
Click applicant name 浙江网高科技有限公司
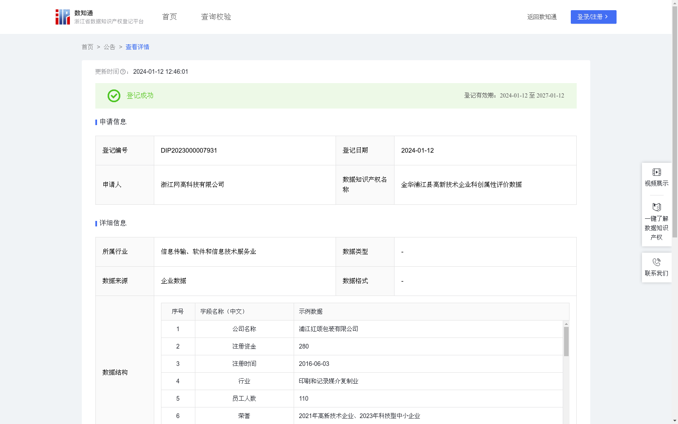pyautogui.click(x=192, y=185)
